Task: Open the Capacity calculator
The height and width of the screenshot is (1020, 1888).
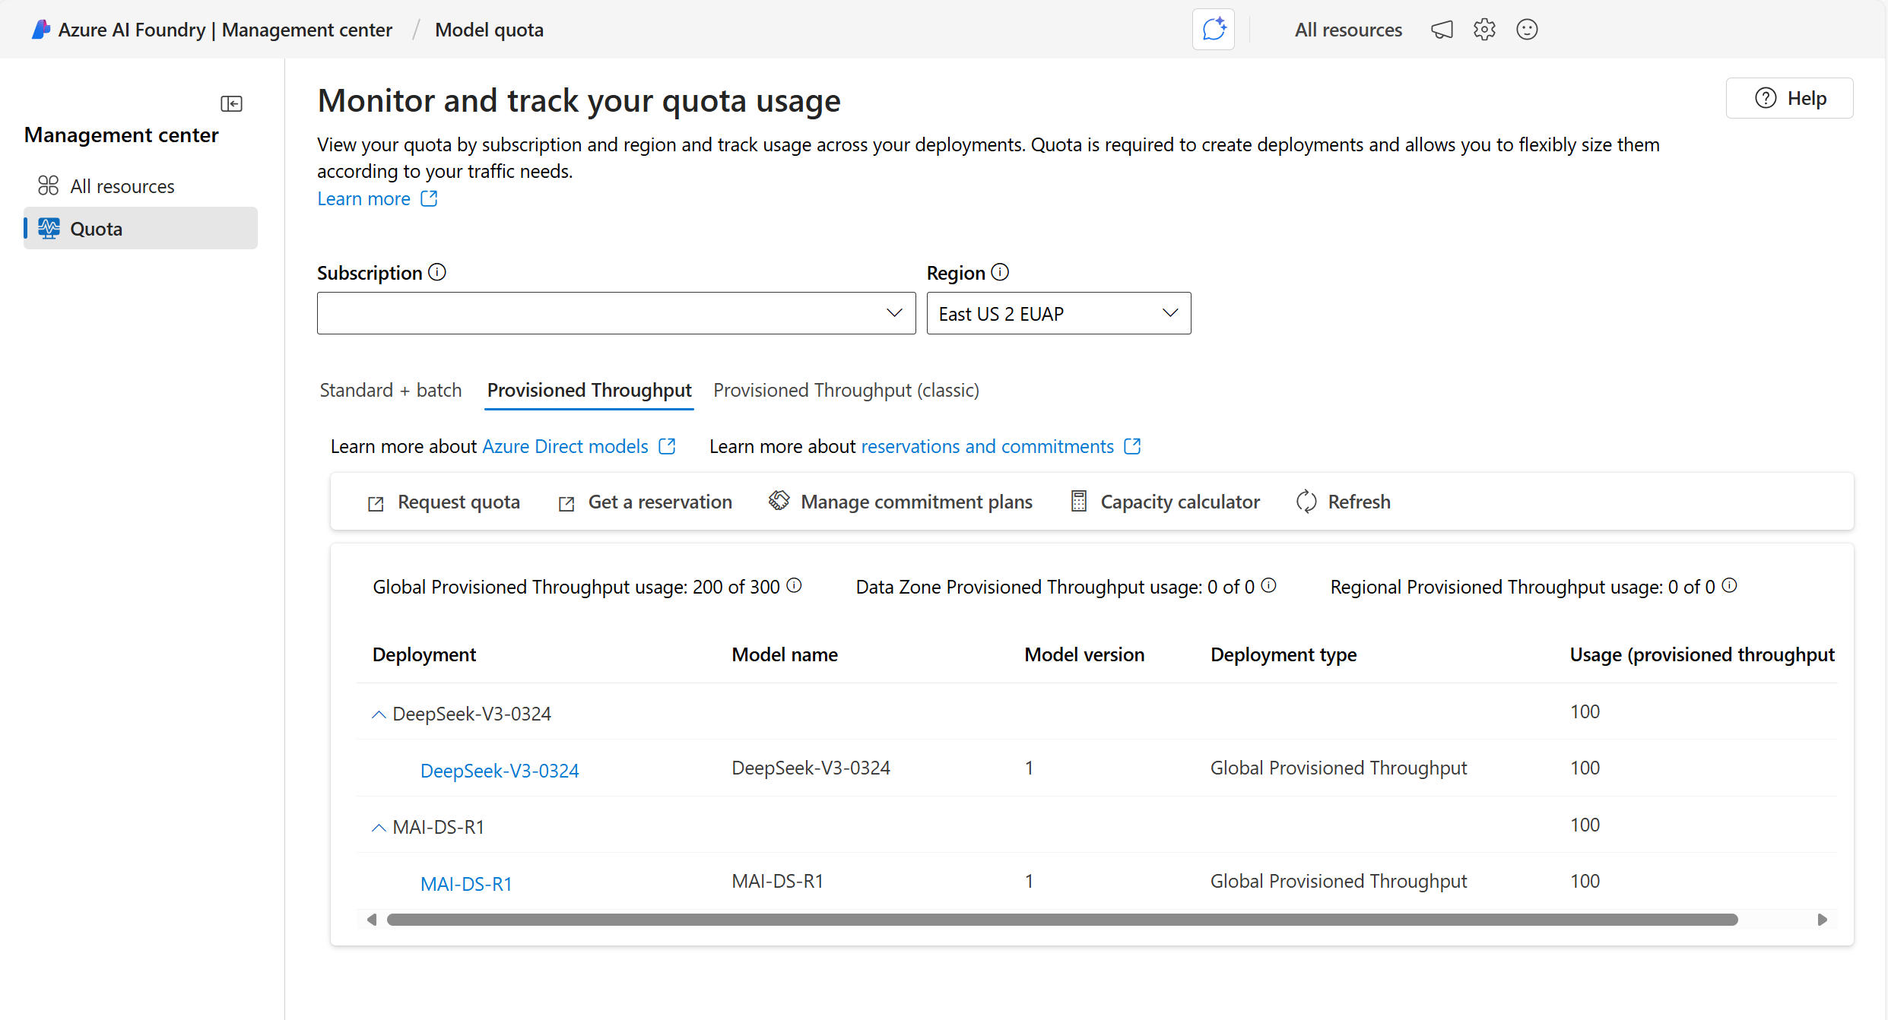Action: (x=1165, y=502)
